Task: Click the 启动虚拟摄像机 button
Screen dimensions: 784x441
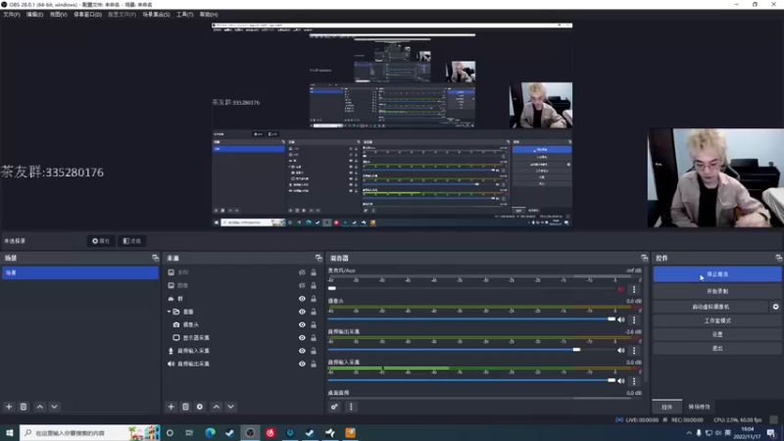Action: point(710,307)
